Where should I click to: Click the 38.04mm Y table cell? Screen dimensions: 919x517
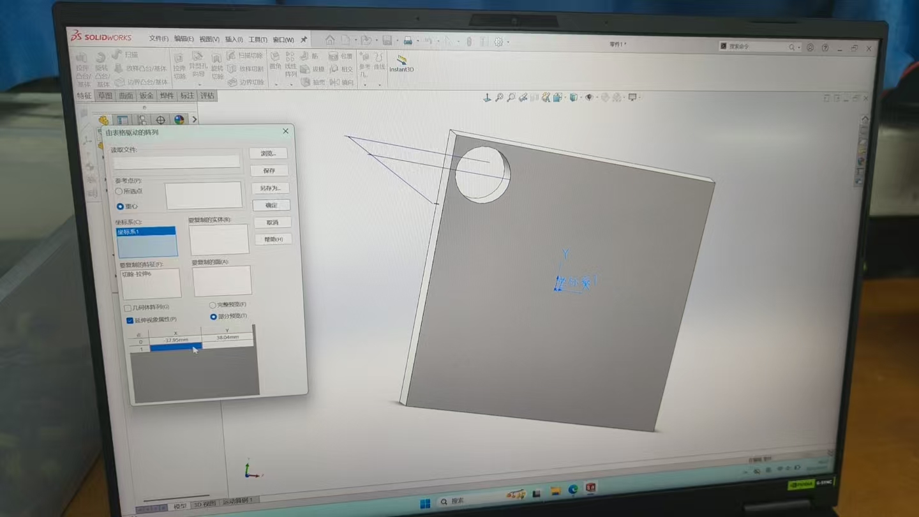(x=228, y=338)
